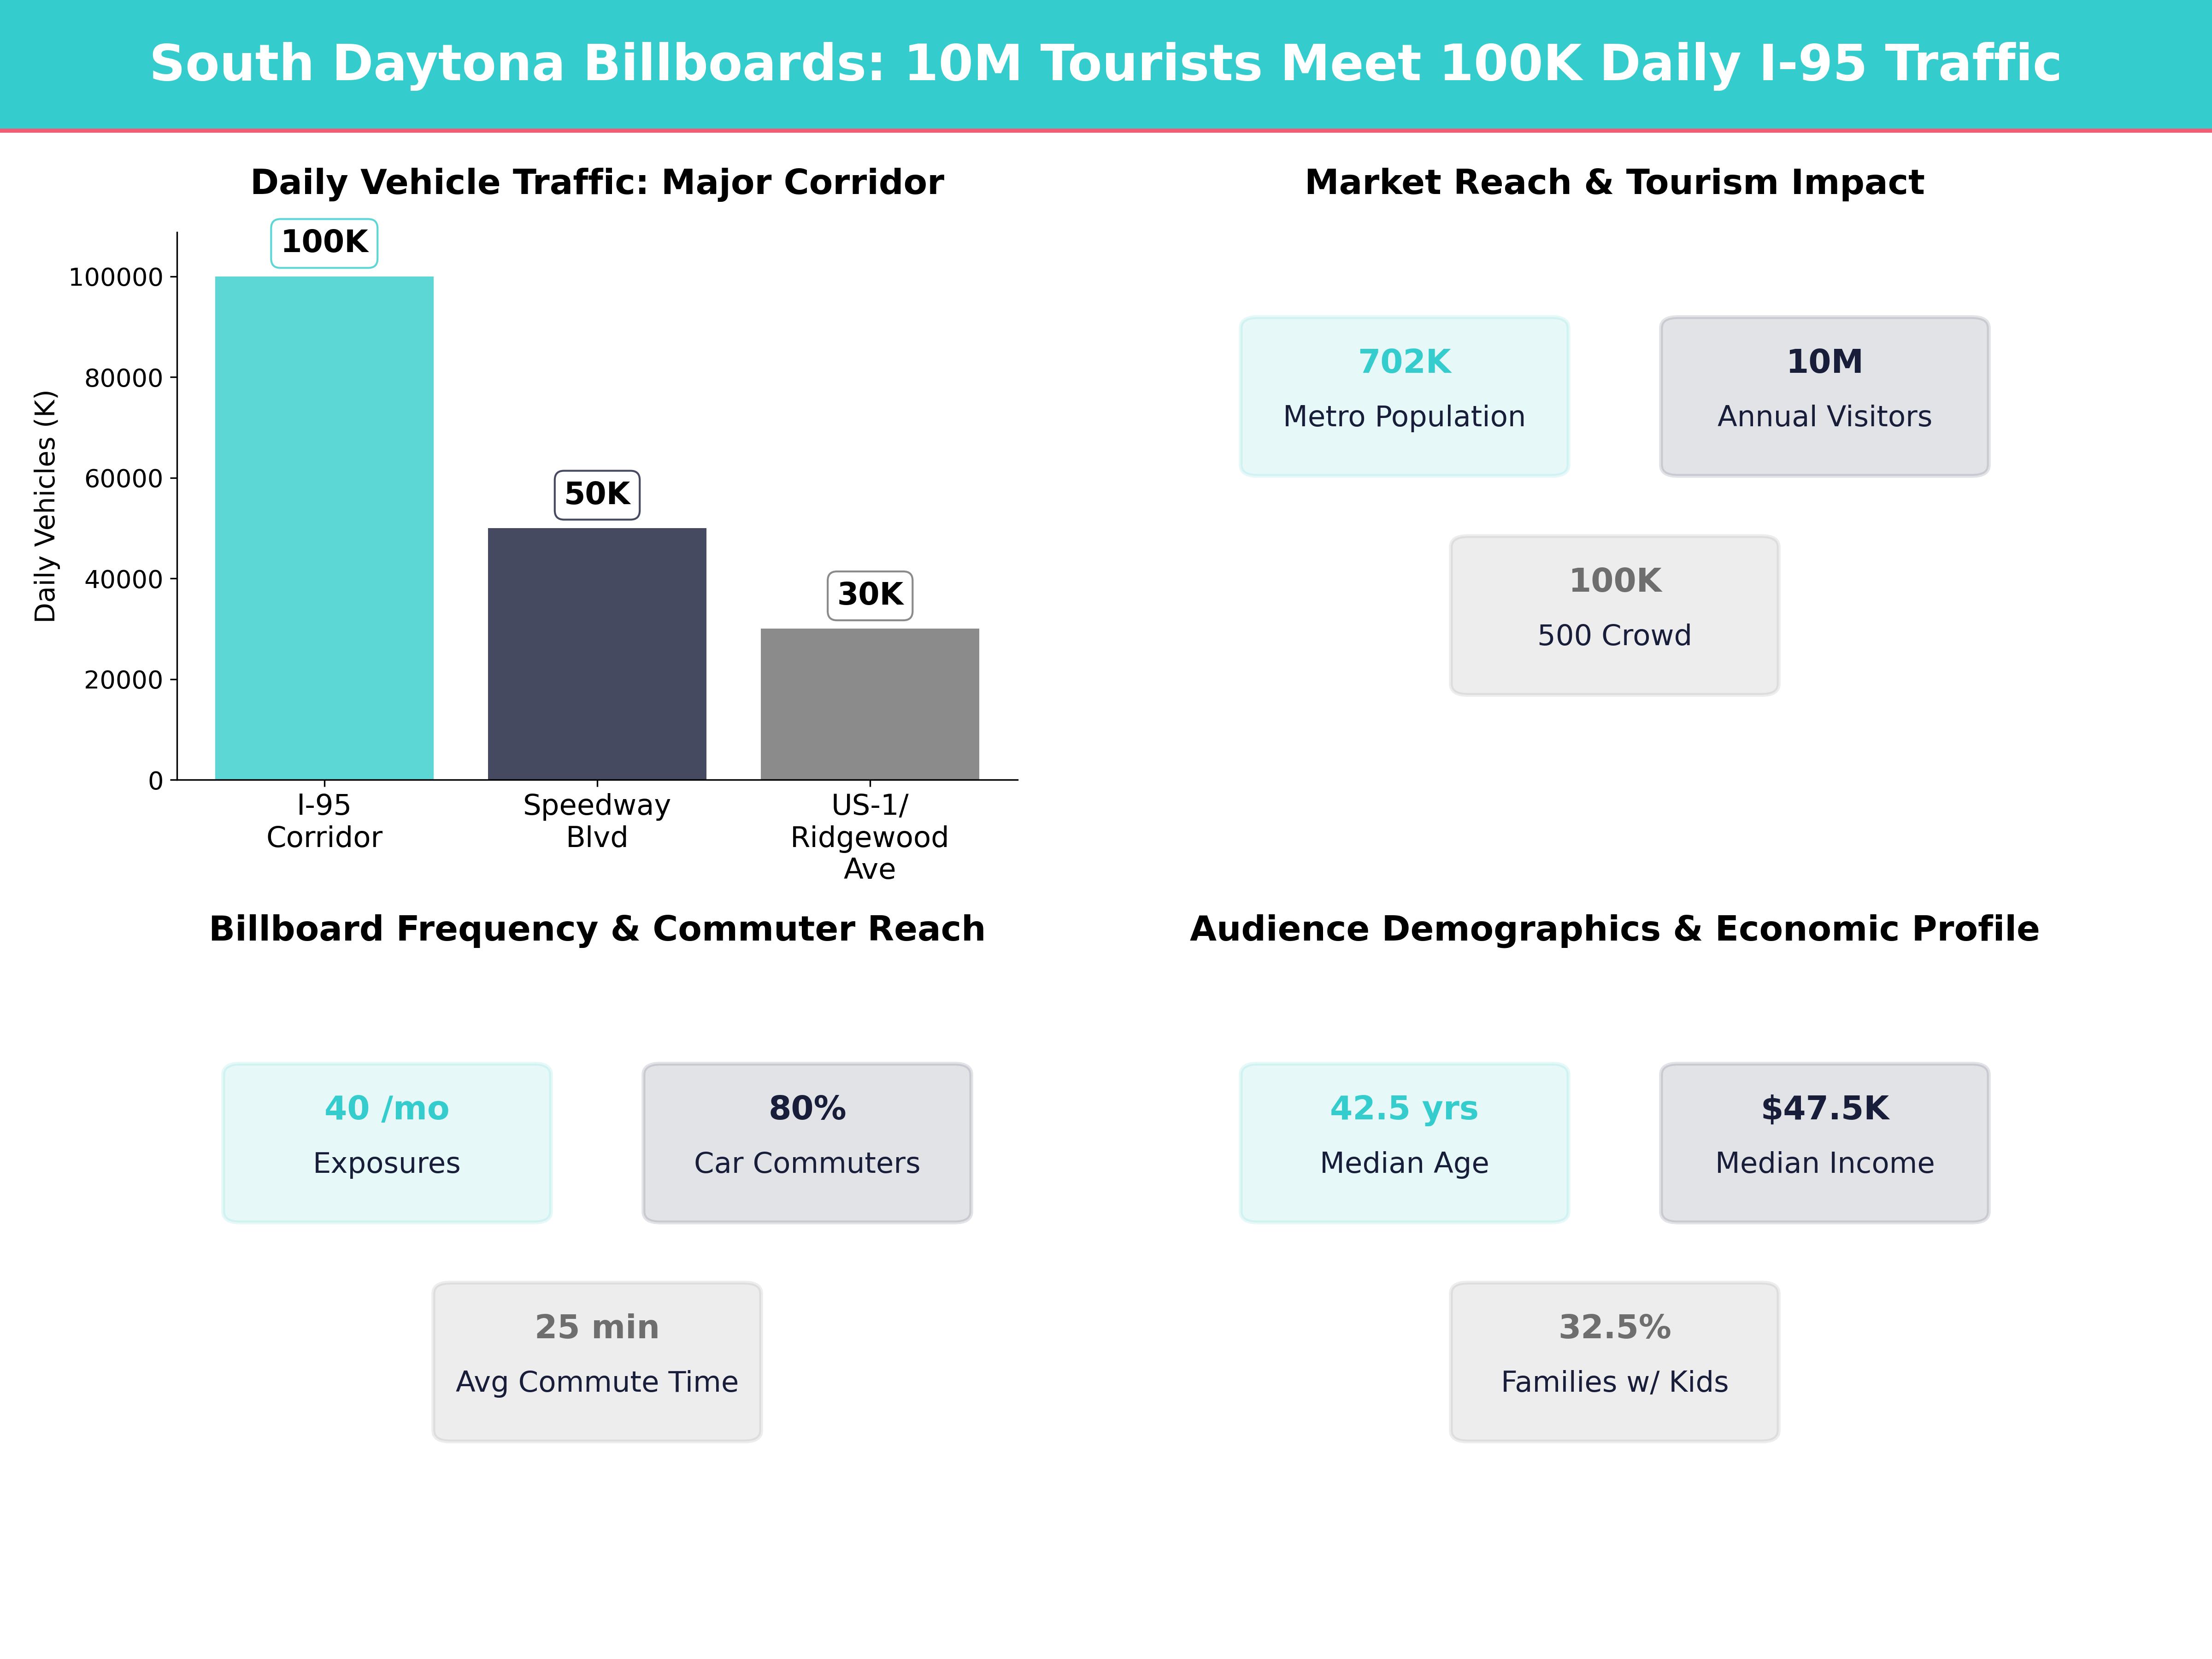
Task: Select the 42.5 yrs Median Age card
Action: click(1405, 1140)
